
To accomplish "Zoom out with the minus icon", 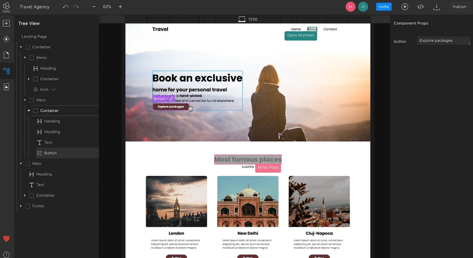I will (x=94, y=7).
